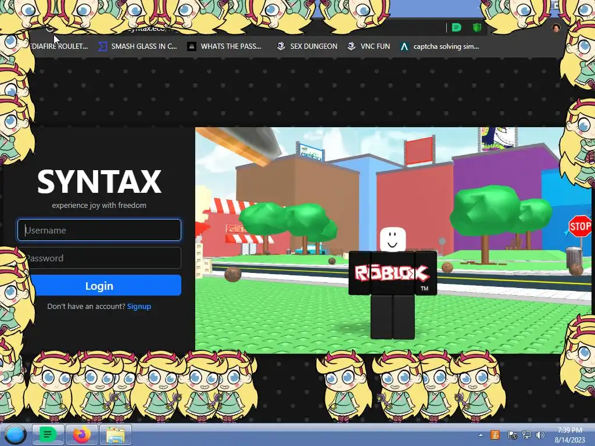Open the green chat app in taskbar
595x446 pixels.
point(48,434)
